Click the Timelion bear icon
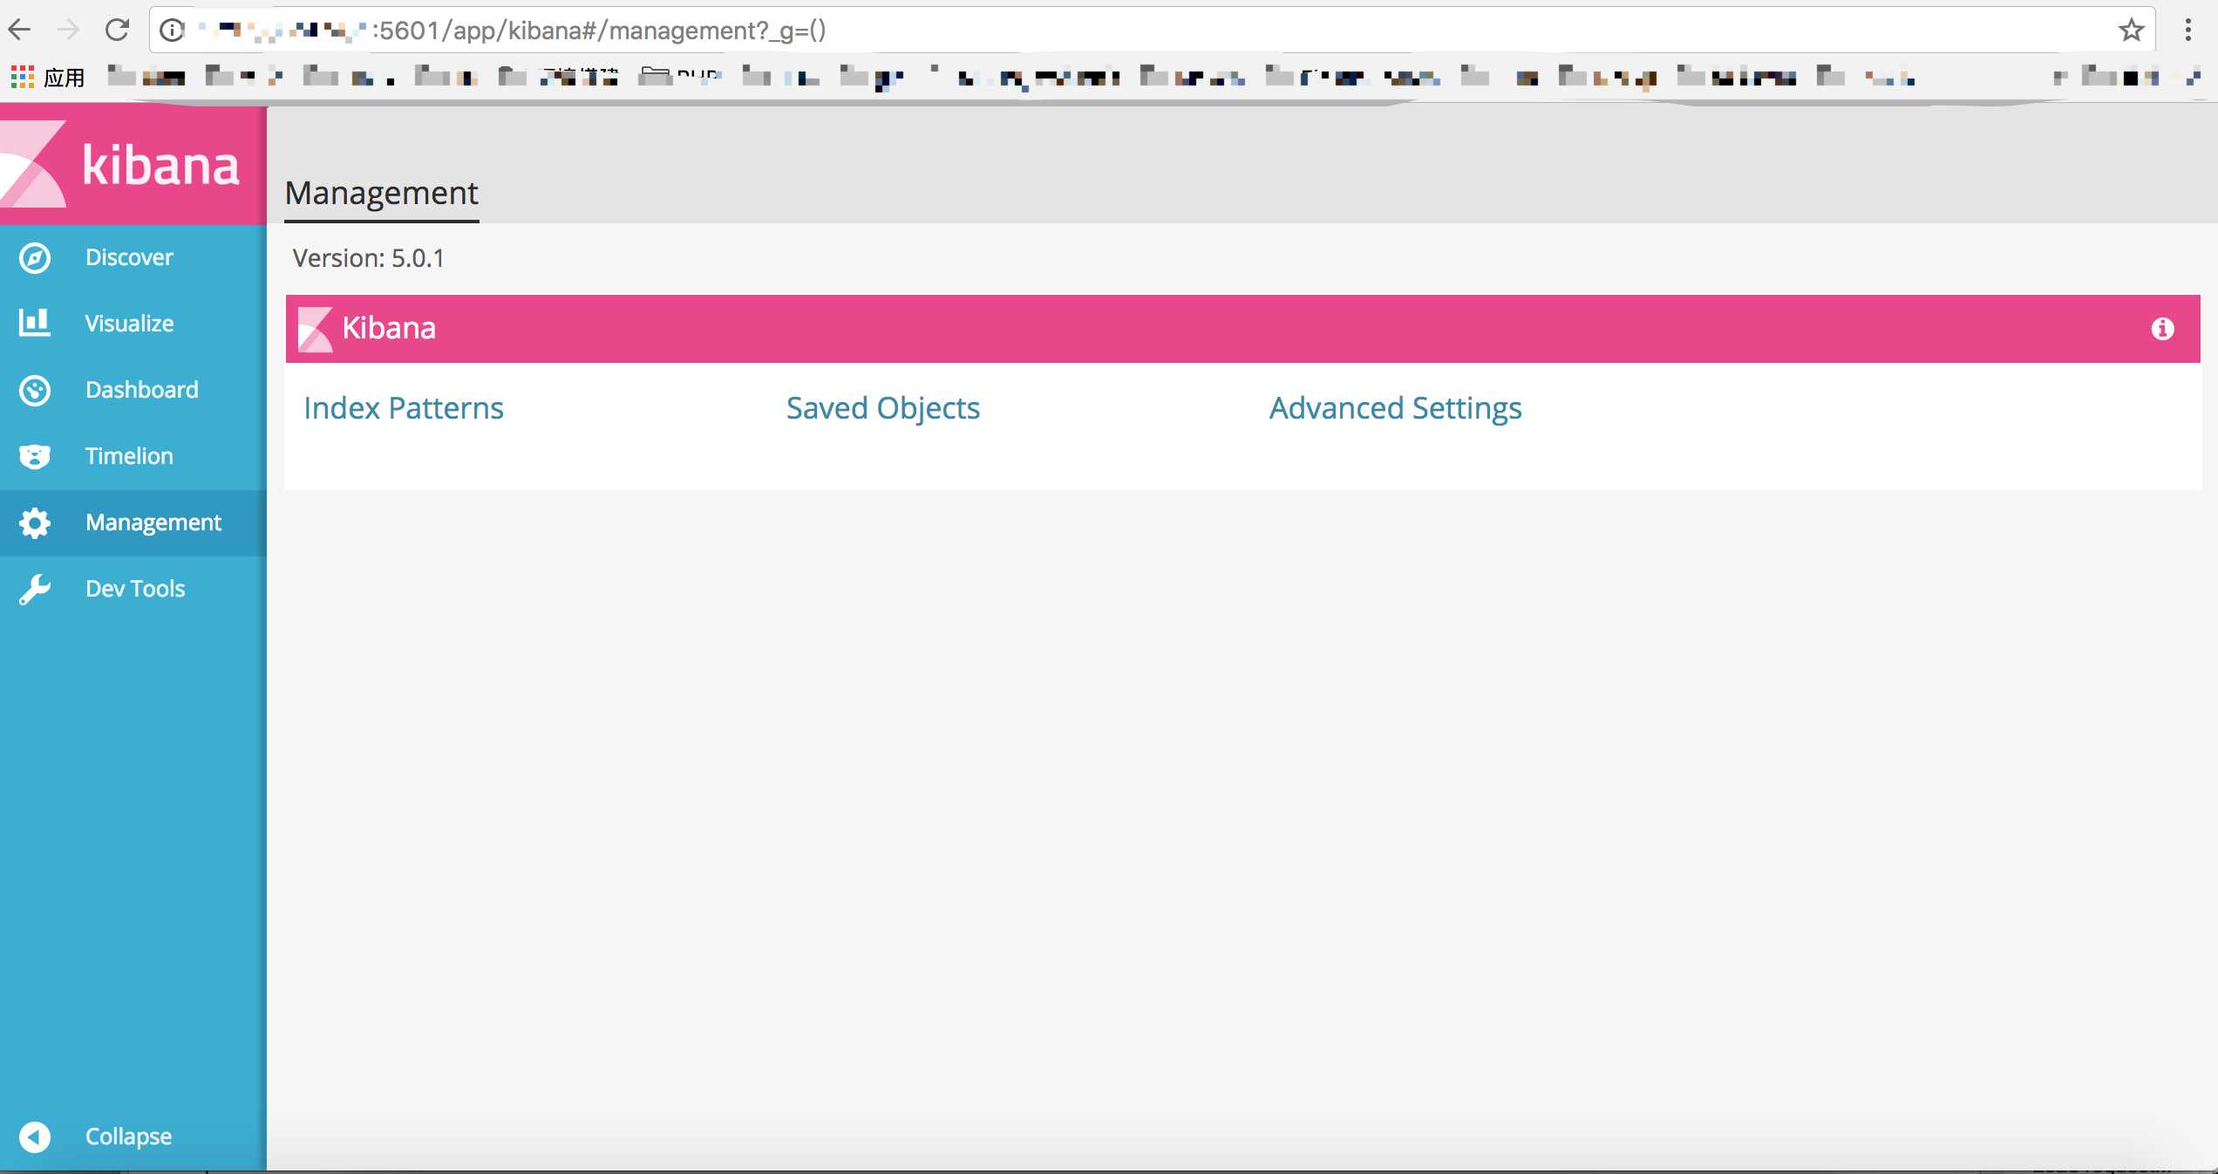This screenshot has height=1174, width=2218. pyautogui.click(x=35, y=456)
